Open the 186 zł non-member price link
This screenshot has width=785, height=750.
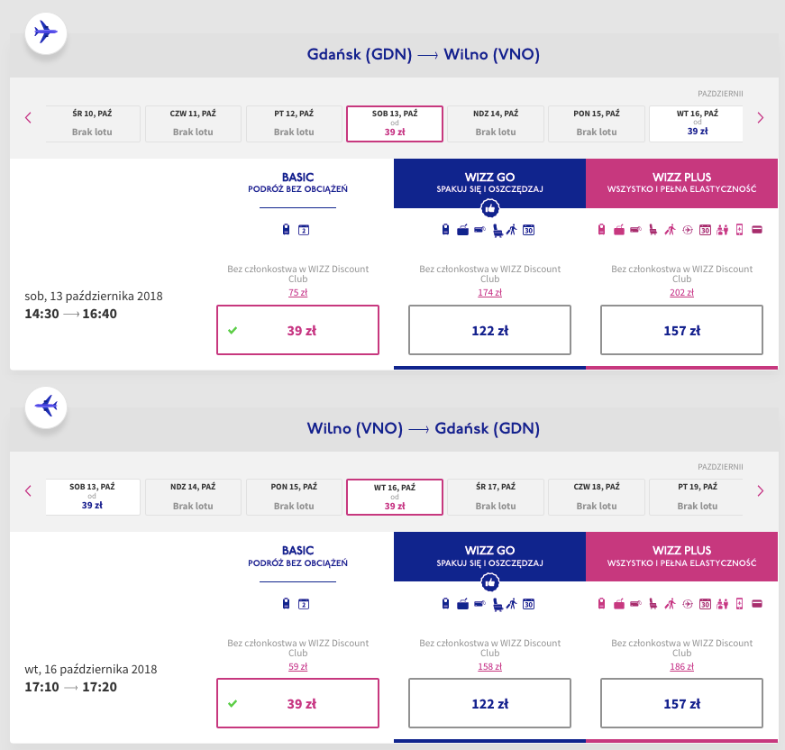coord(681,666)
